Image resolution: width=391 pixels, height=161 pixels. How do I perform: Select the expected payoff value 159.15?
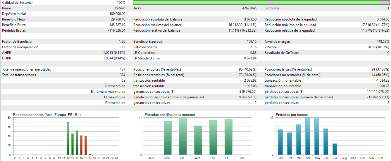click(252, 42)
